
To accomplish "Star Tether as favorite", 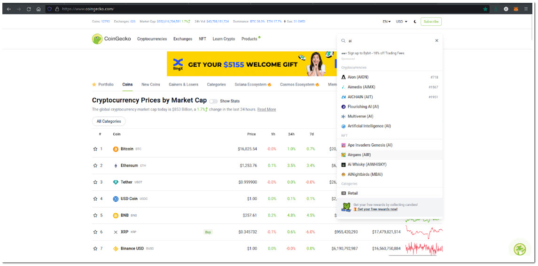I will pos(95,182).
